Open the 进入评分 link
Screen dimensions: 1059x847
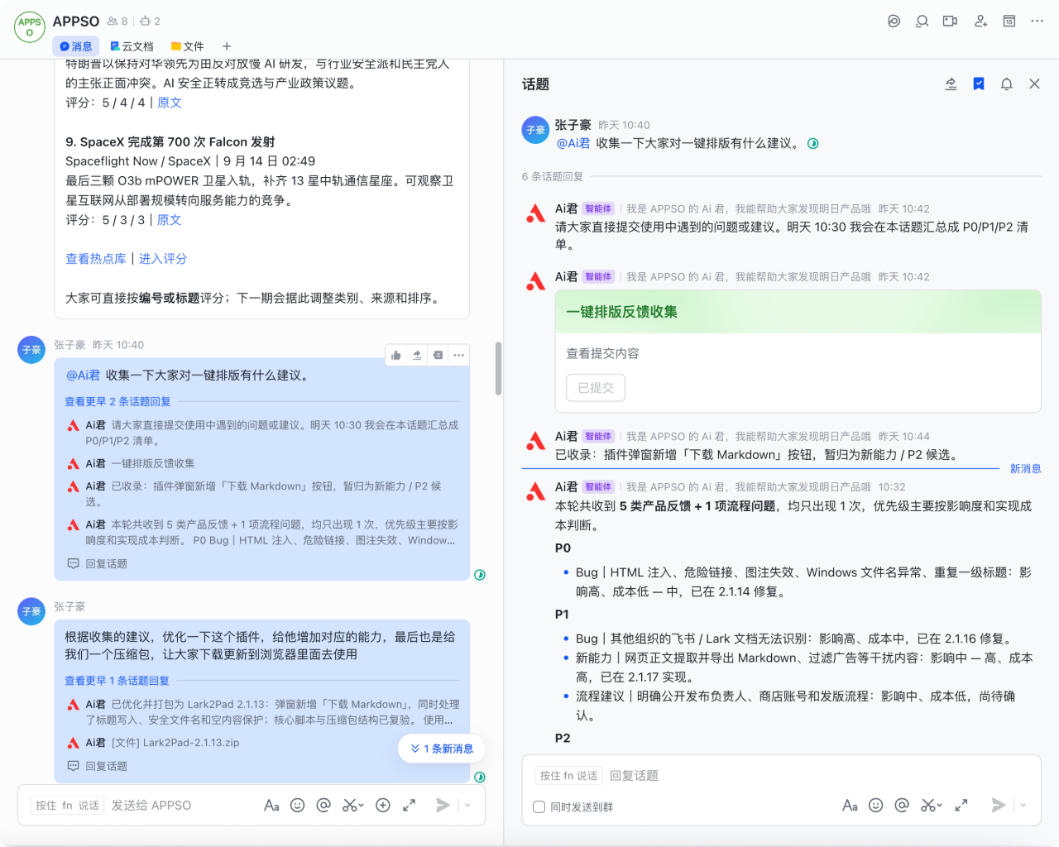(x=163, y=259)
